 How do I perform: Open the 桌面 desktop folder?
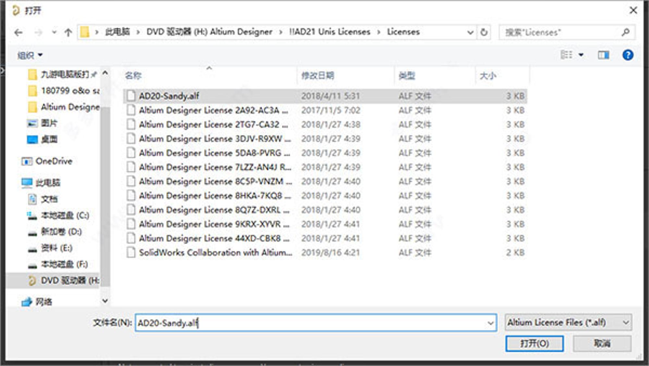42,139
